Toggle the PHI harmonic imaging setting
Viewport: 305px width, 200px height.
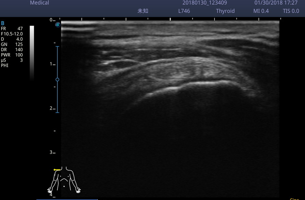[4, 65]
